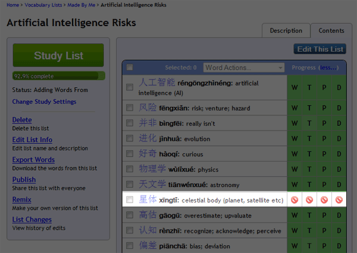Click the red W blocked icon for 星体
The width and height of the screenshot is (357, 253).
(295, 200)
